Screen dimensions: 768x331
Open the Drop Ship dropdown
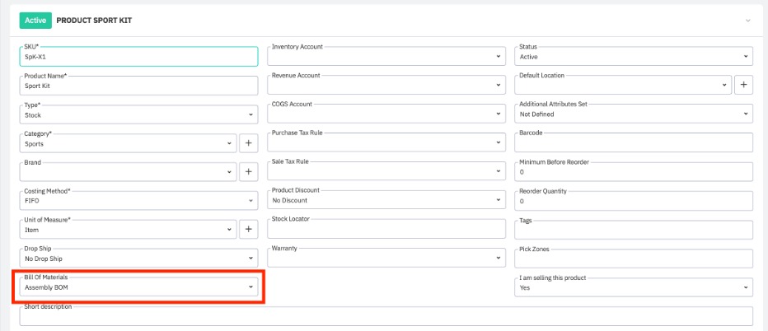[x=138, y=259]
